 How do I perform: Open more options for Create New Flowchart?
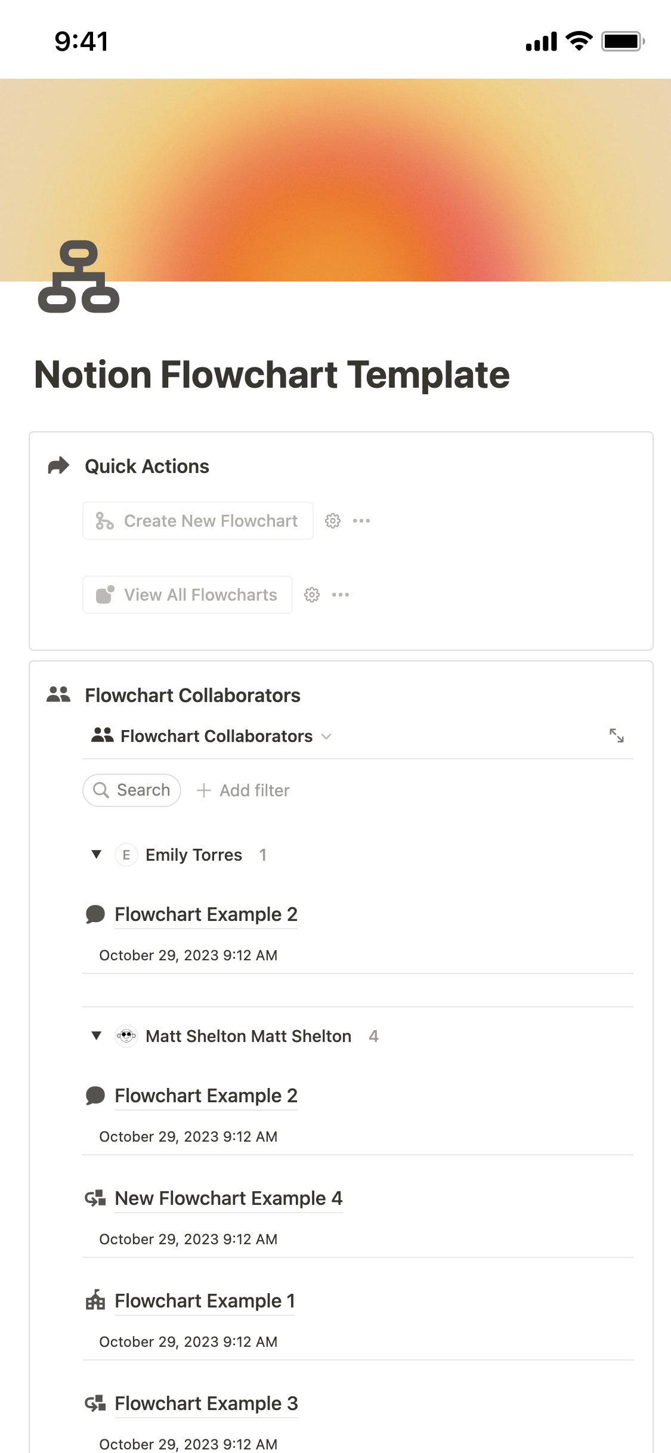(x=361, y=521)
